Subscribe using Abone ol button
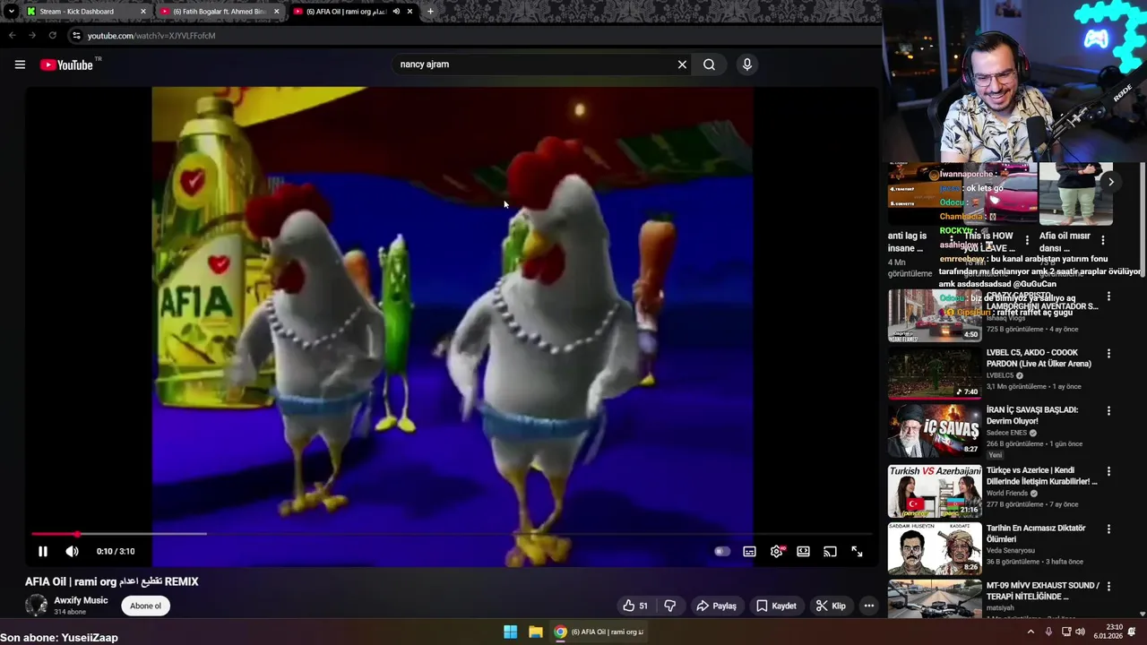 coord(145,606)
